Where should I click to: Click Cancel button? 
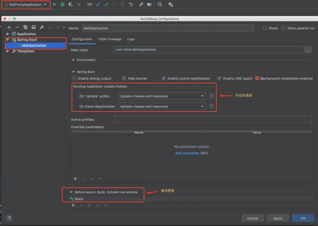tap(252, 218)
